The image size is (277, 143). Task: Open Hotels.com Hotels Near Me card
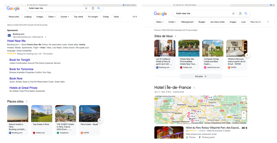[x=189, y=55]
